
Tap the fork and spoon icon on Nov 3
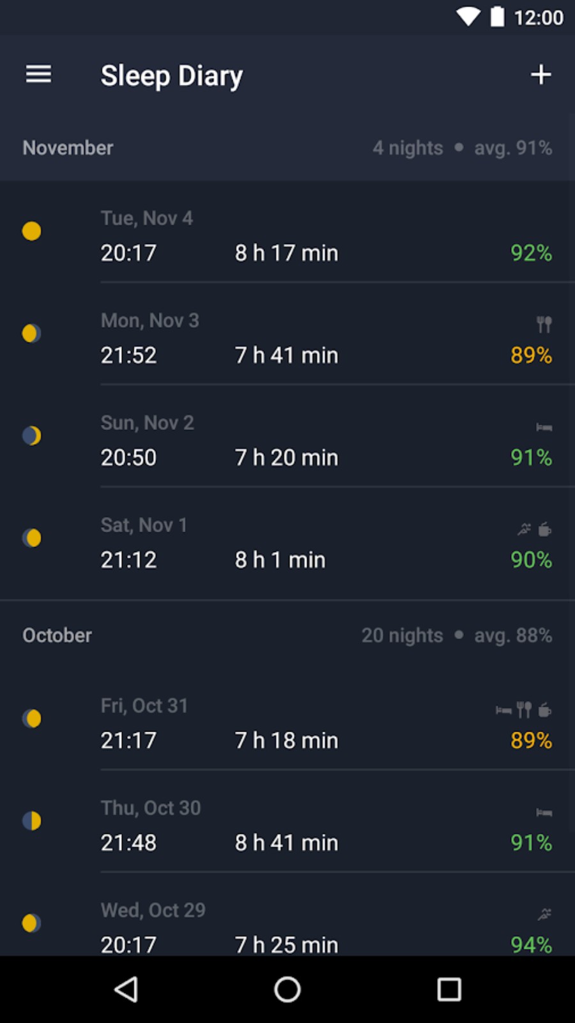[x=544, y=325]
